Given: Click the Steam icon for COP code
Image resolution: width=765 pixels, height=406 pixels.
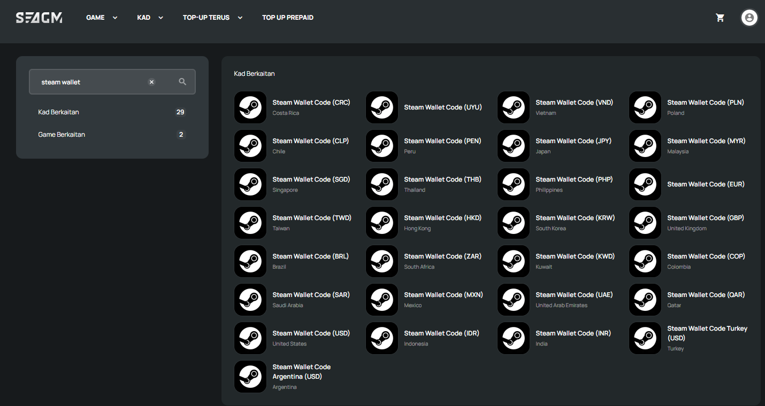Looking at the screenshot, I should tap(645, 261).
